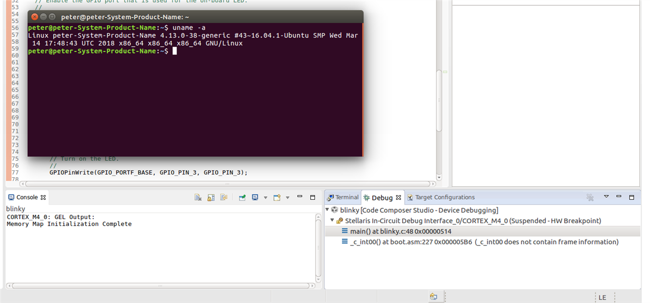Viewport: 650px width, 303px height.
Task: Click the Remove All Terminated Launches icon
Action: (590, 197)
